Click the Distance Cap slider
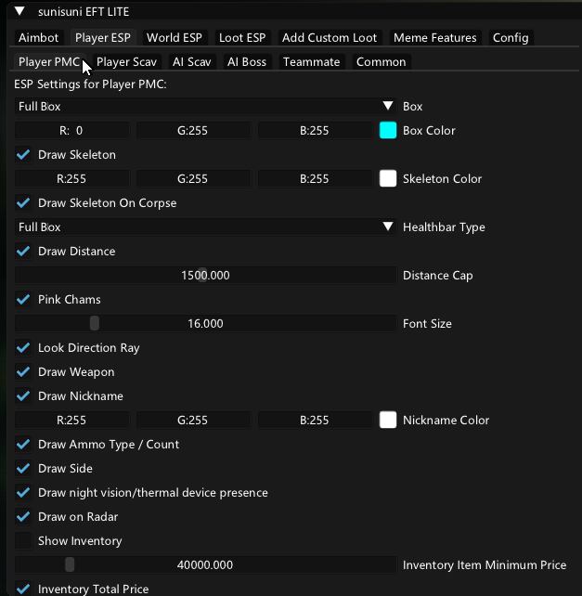This screenshot has height=596, width=582. tap(205, 276)
